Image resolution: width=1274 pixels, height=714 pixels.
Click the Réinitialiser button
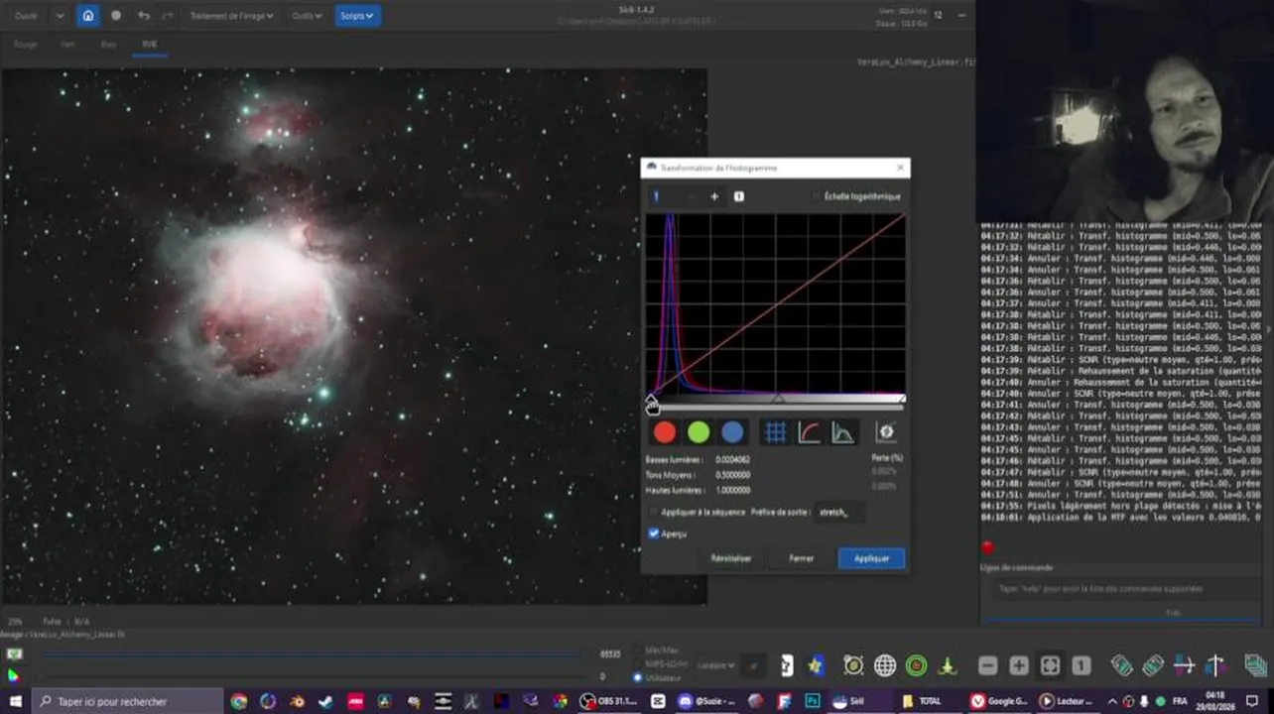pyautogui.click(x=731, y=558)
